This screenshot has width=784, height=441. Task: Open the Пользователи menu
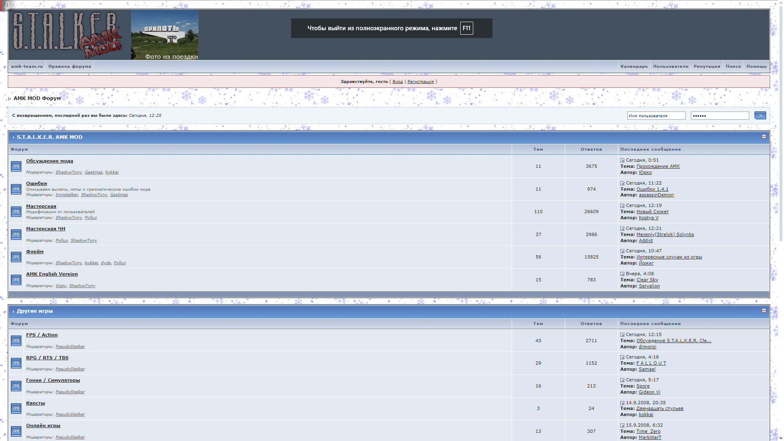(x=670, y=67)
